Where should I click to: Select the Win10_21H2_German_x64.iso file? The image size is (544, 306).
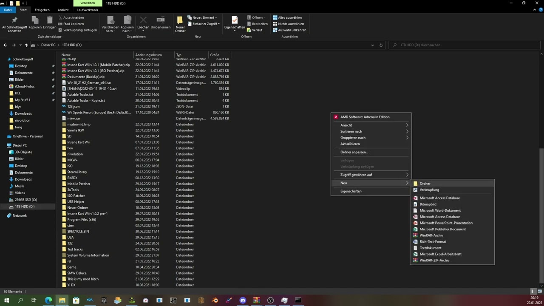[x=89, y=83]
